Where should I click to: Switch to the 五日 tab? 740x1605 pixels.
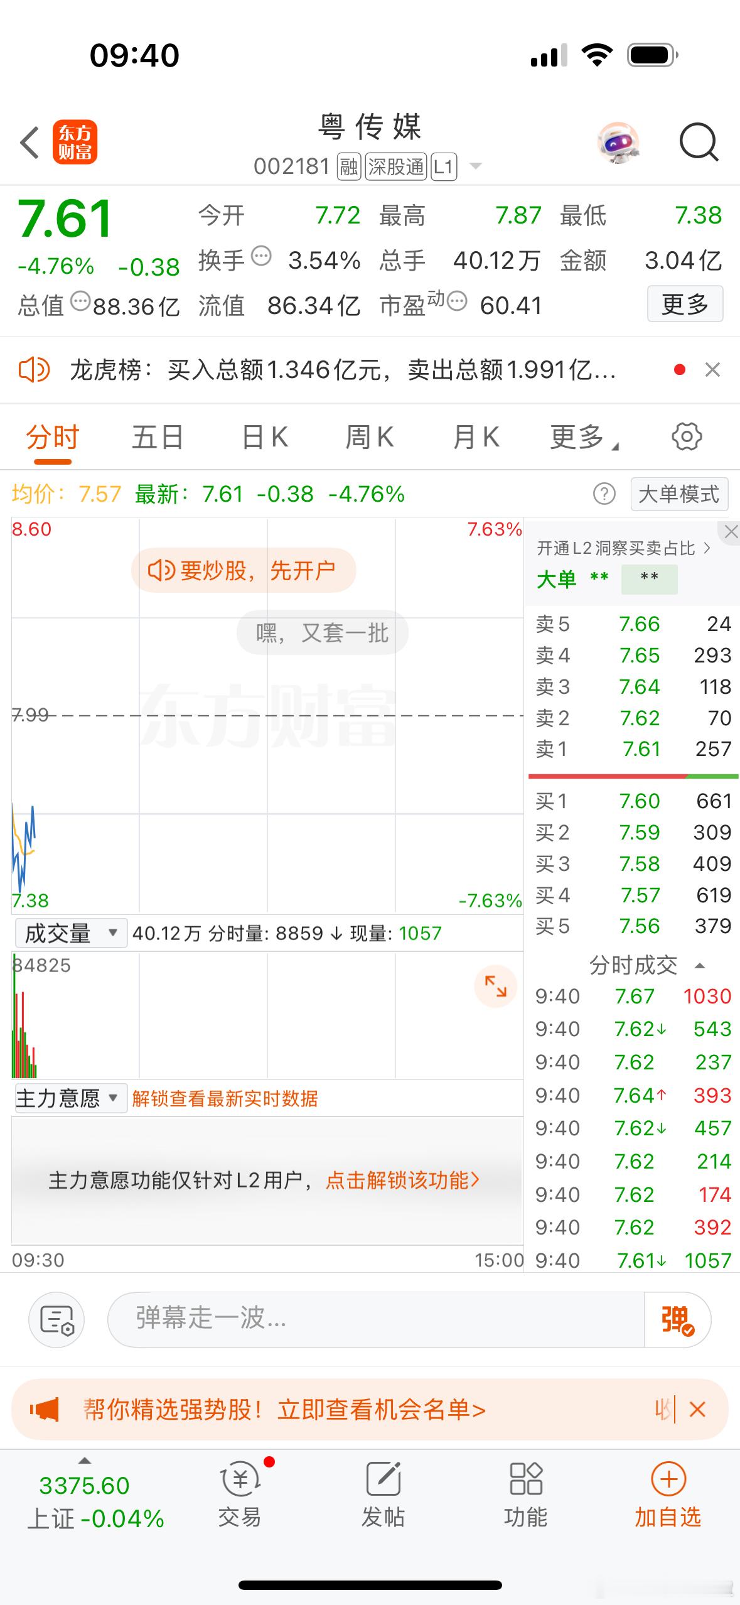158,437
